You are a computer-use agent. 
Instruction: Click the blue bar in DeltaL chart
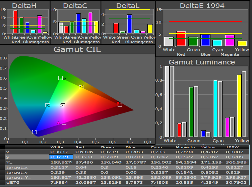pyautogui.click(x=130, y=24)
